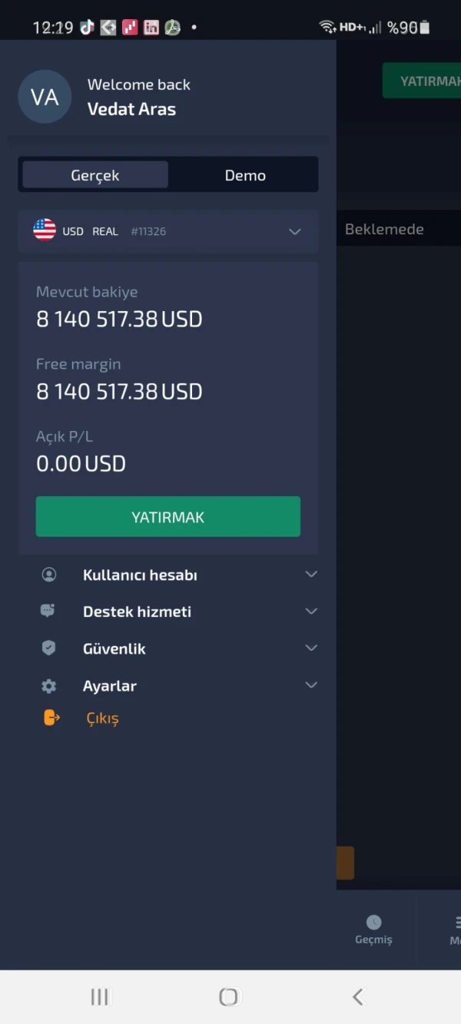Tap the Android home navigation button
Image resolution: width=461 pixels, height=1024 pixels.
(x=229, y=997)
